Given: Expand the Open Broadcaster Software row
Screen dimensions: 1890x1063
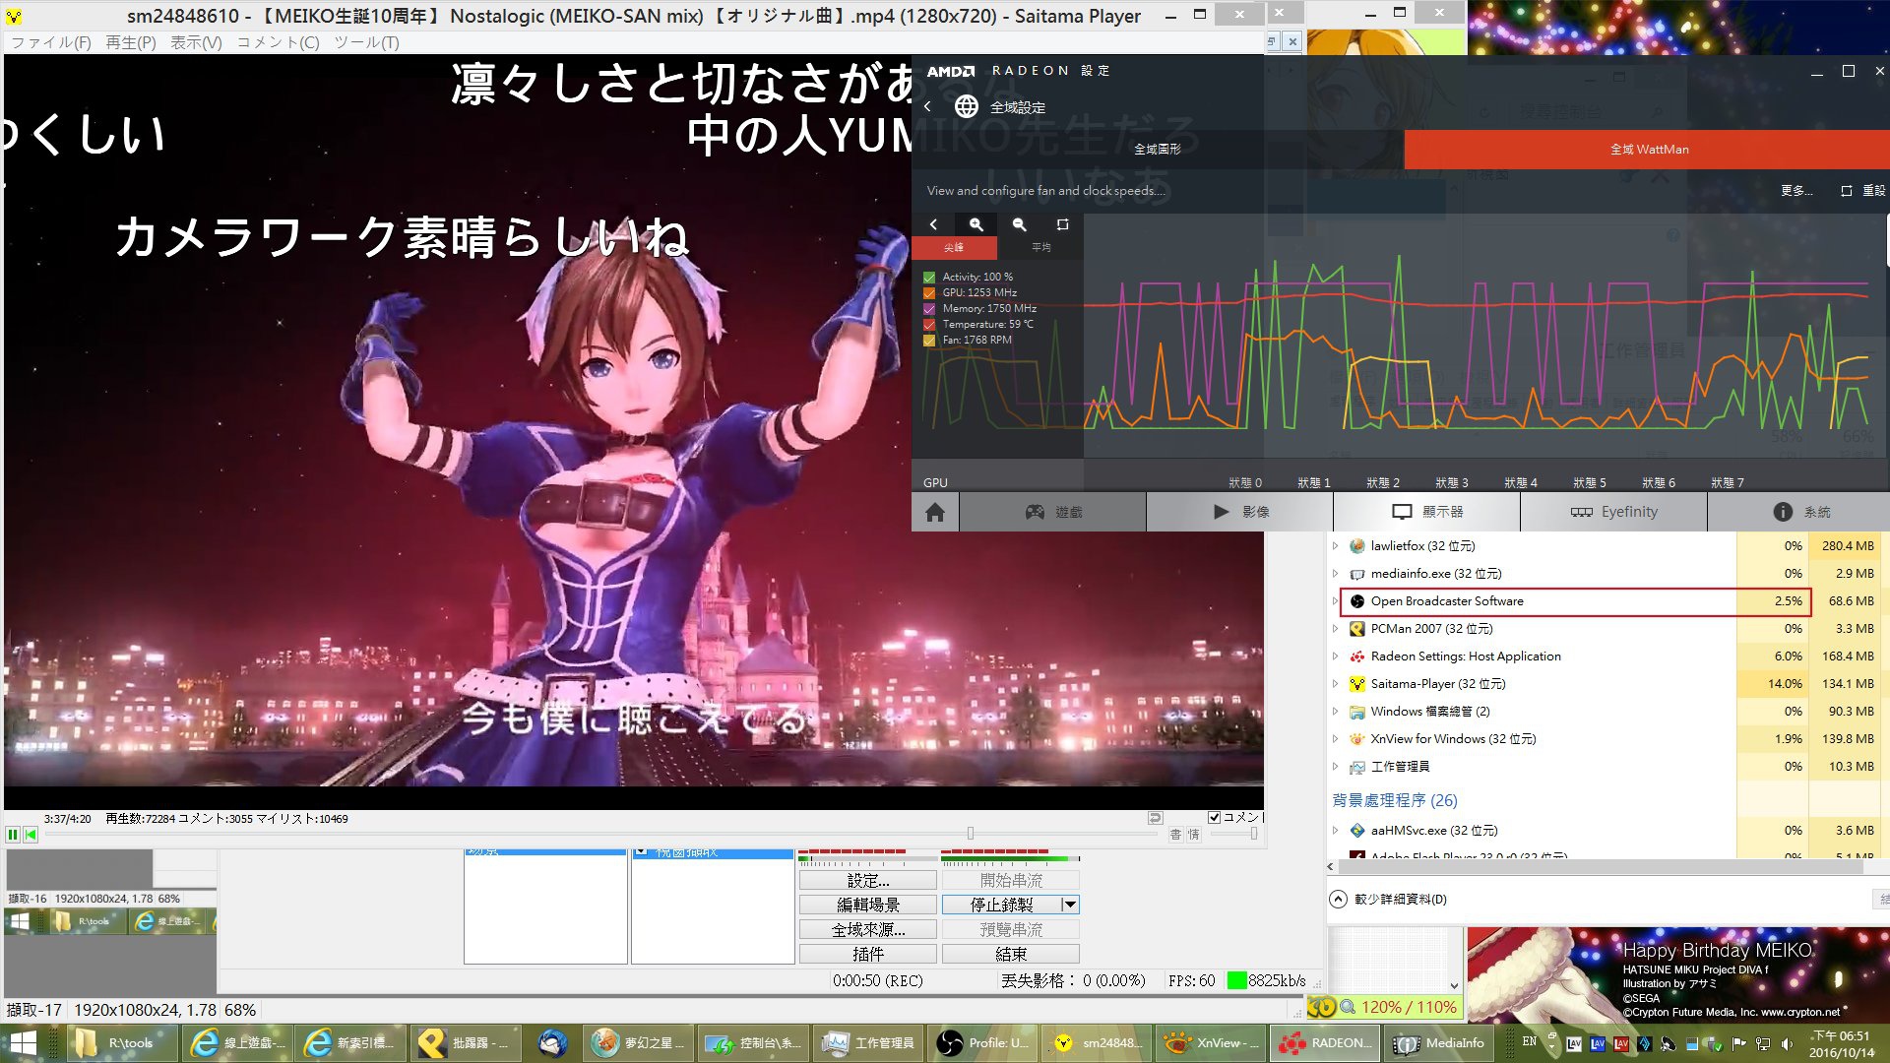Looking at the screenshot, I should [x=1336, y=601].
